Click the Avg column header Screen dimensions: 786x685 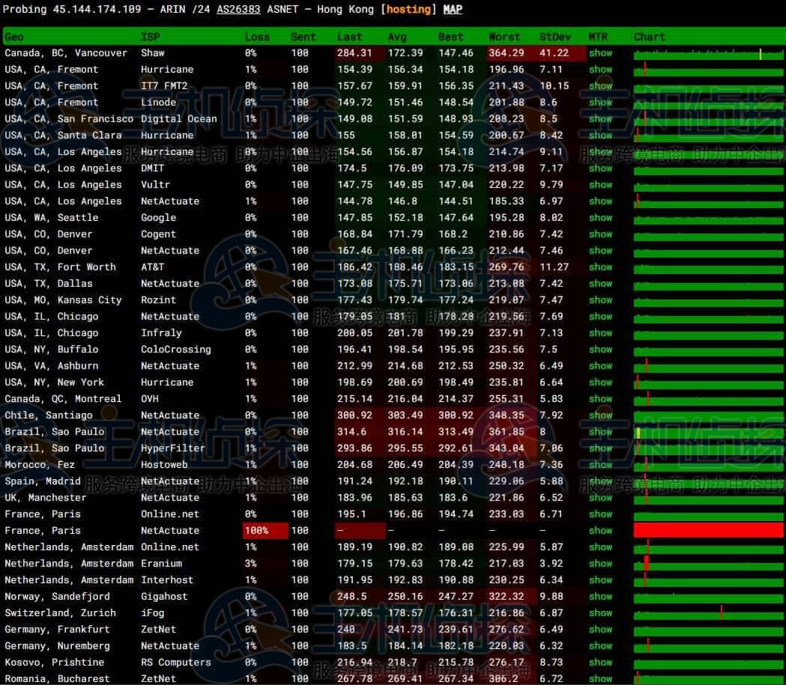[397, 37]
